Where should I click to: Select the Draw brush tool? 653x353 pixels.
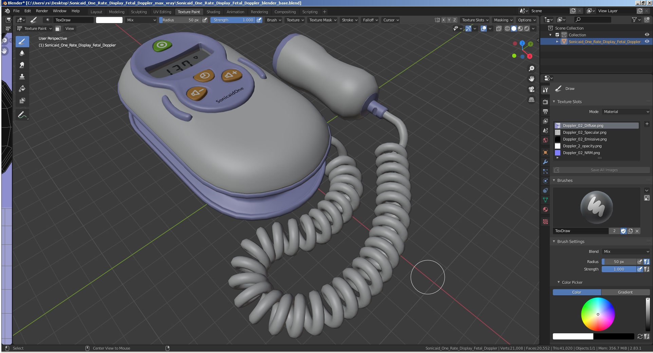coord(22,42)
